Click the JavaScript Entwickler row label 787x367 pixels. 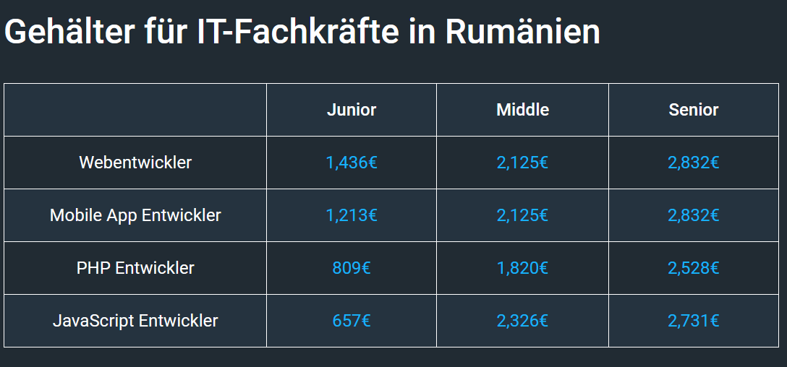pyautogui.click(x=135, y=320)
